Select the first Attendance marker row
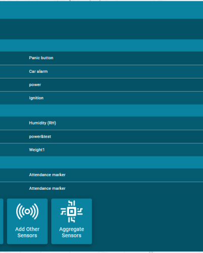203x253 pixels. (101, 175)
